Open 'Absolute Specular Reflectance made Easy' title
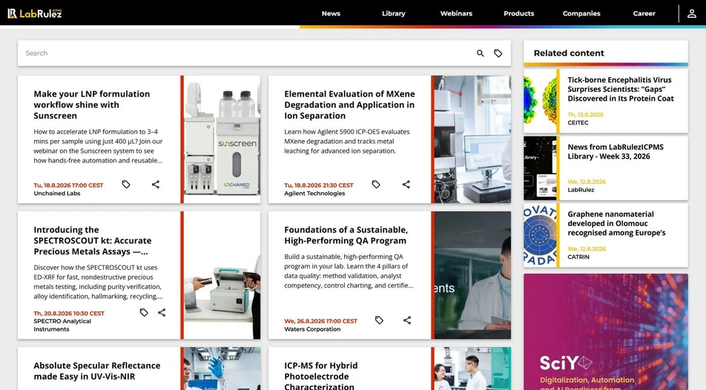The width and height of the screenshot is (706, 390). (x=97, y=371)
